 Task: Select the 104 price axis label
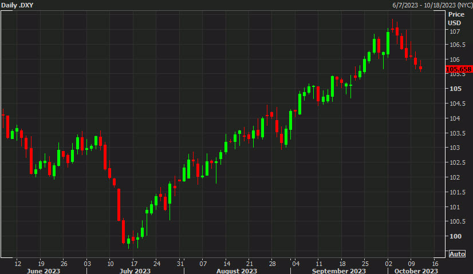pyautogui.click(x=455, y=118)
